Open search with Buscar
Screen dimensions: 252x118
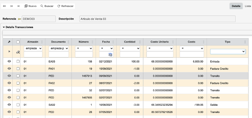[x=47, y=6]
